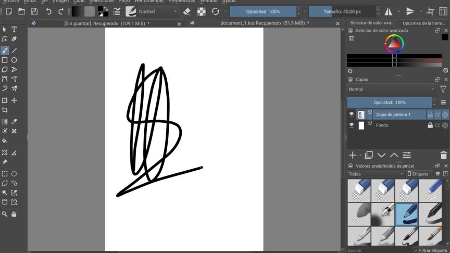
Task: Move layer down arrow in Capas
Action: (x=381, y=155)
